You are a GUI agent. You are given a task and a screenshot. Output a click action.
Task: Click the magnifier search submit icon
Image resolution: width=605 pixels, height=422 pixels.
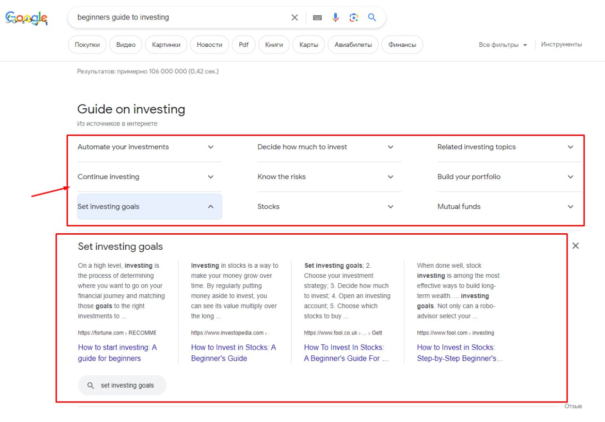click(x=372, y=18)
